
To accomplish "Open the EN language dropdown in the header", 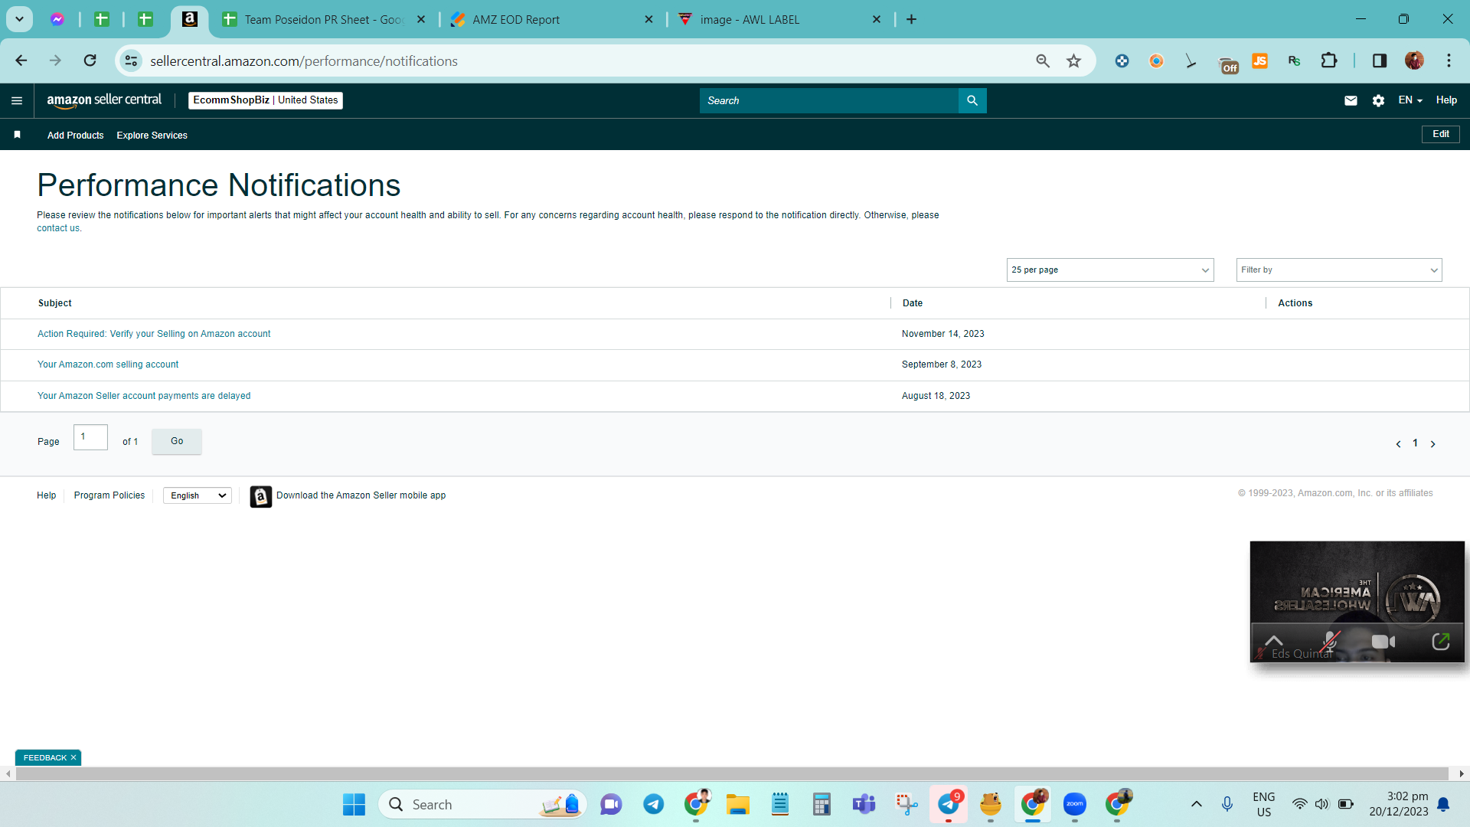I will tap(1410, 100).
